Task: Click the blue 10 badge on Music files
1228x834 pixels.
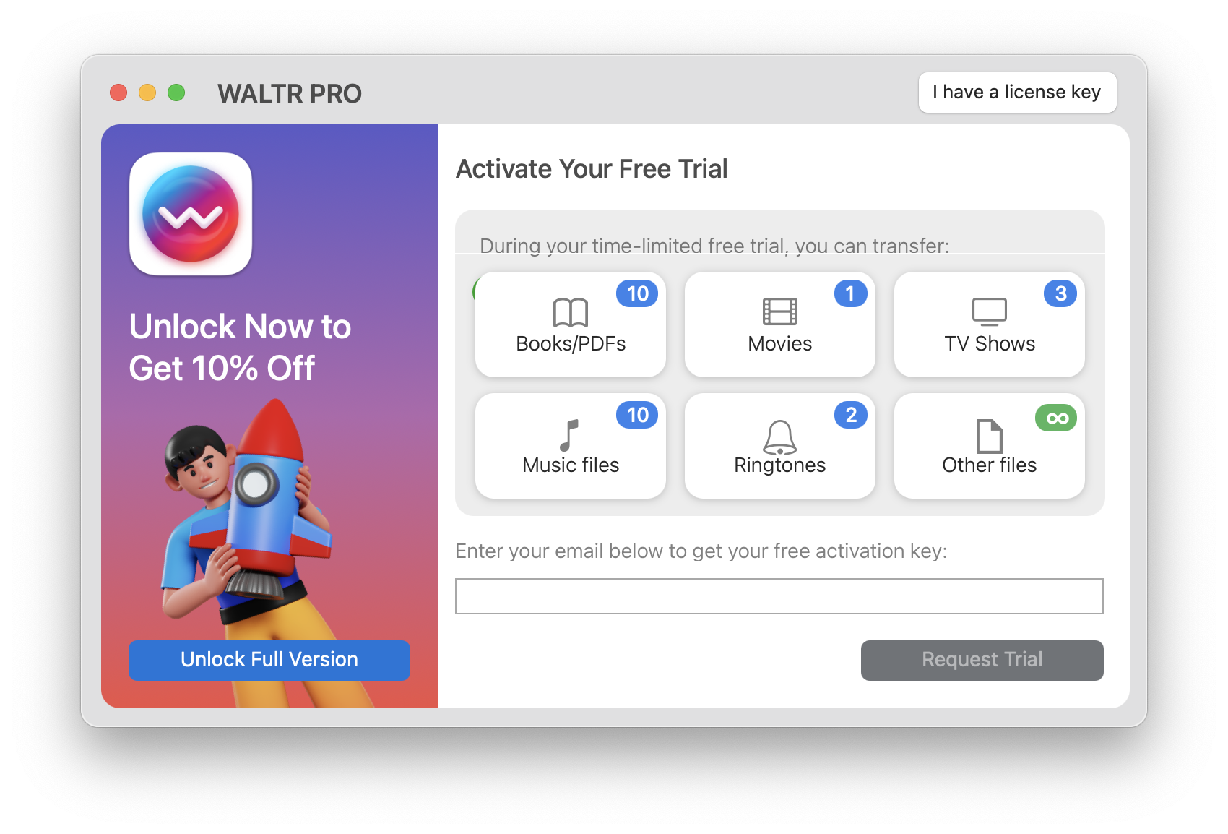Action: (637, 415)
